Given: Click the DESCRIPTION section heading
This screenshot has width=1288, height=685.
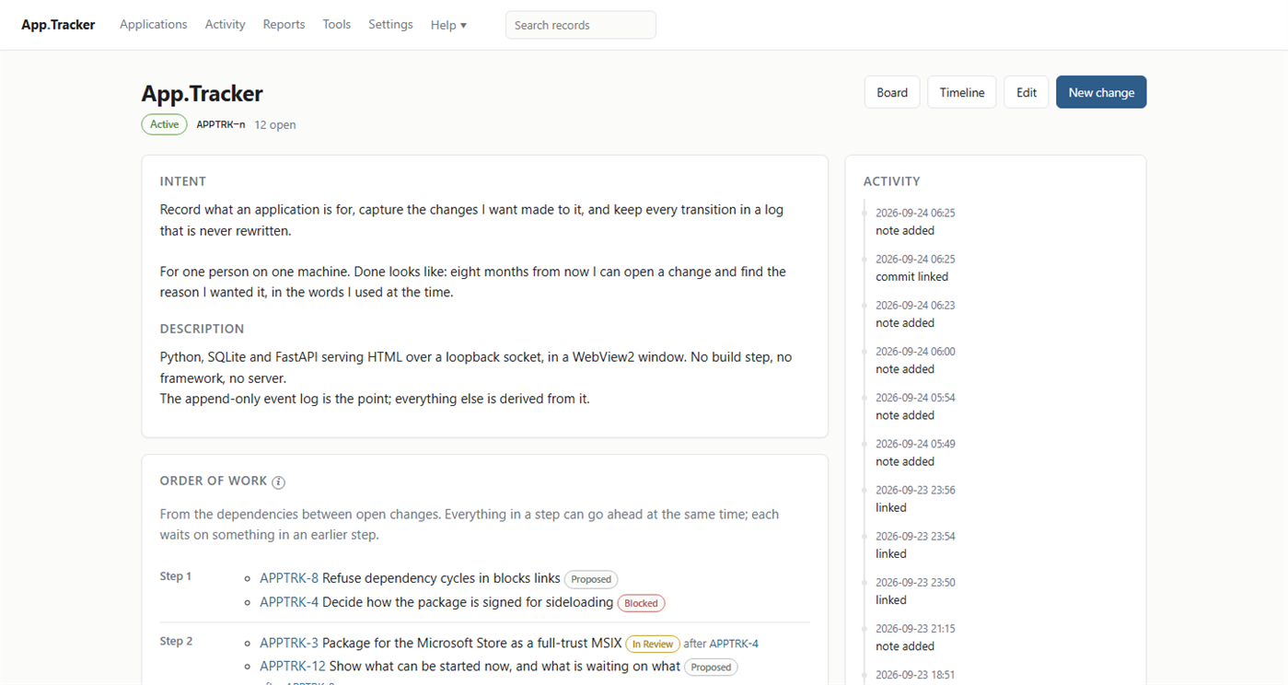Looking at the screenshot, I should click(203, 329).
